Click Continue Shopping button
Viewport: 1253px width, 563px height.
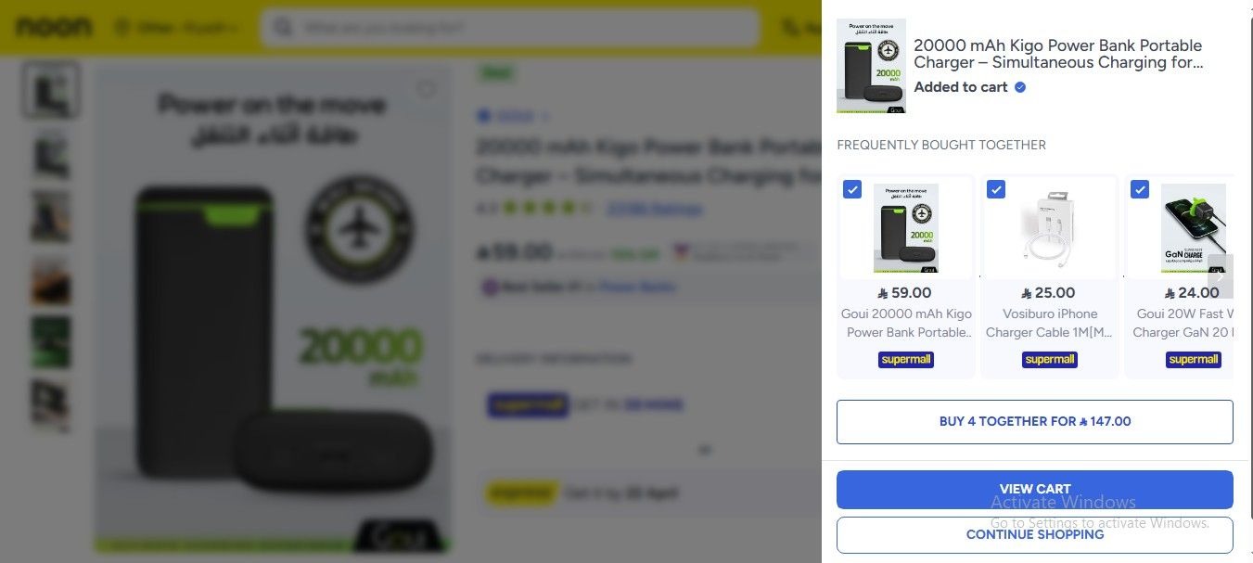pyautogui.click(x=1034, y=535)
